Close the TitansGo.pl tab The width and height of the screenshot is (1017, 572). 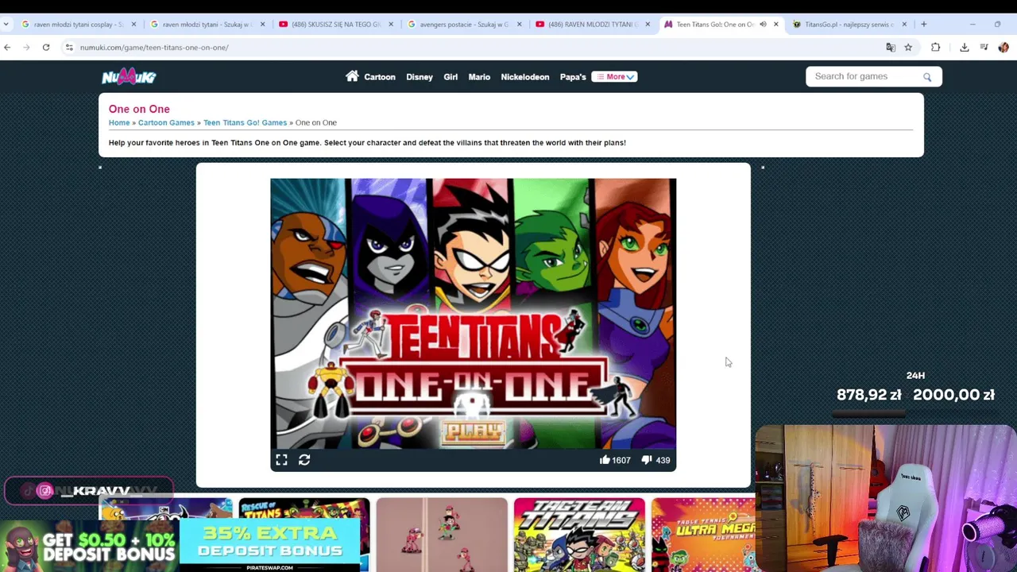pos(904,25)
